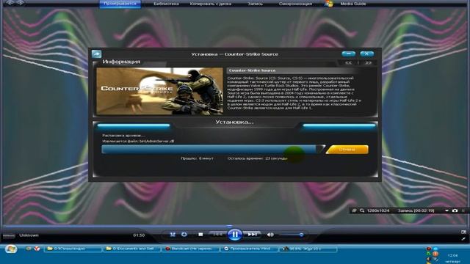
Task: Take a screenshot with the Bandicam camera icon
Action: pos(455,210)
